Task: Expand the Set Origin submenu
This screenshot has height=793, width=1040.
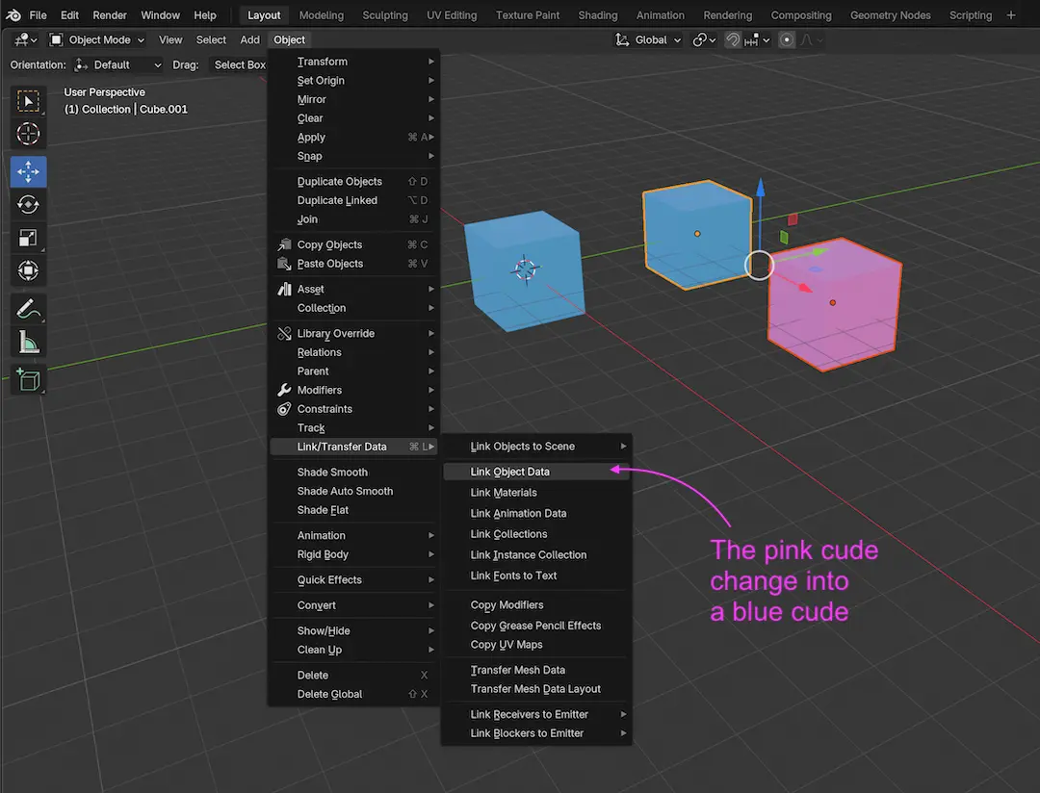Action: [354, 80]
